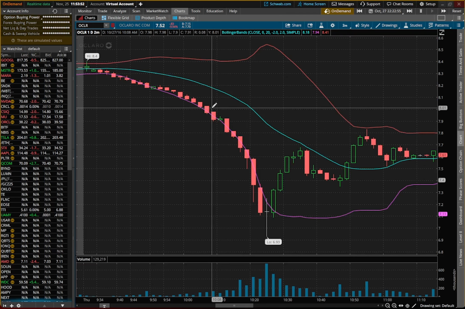Open the Watchlist gadget list menu icon

tap(66, 49)
